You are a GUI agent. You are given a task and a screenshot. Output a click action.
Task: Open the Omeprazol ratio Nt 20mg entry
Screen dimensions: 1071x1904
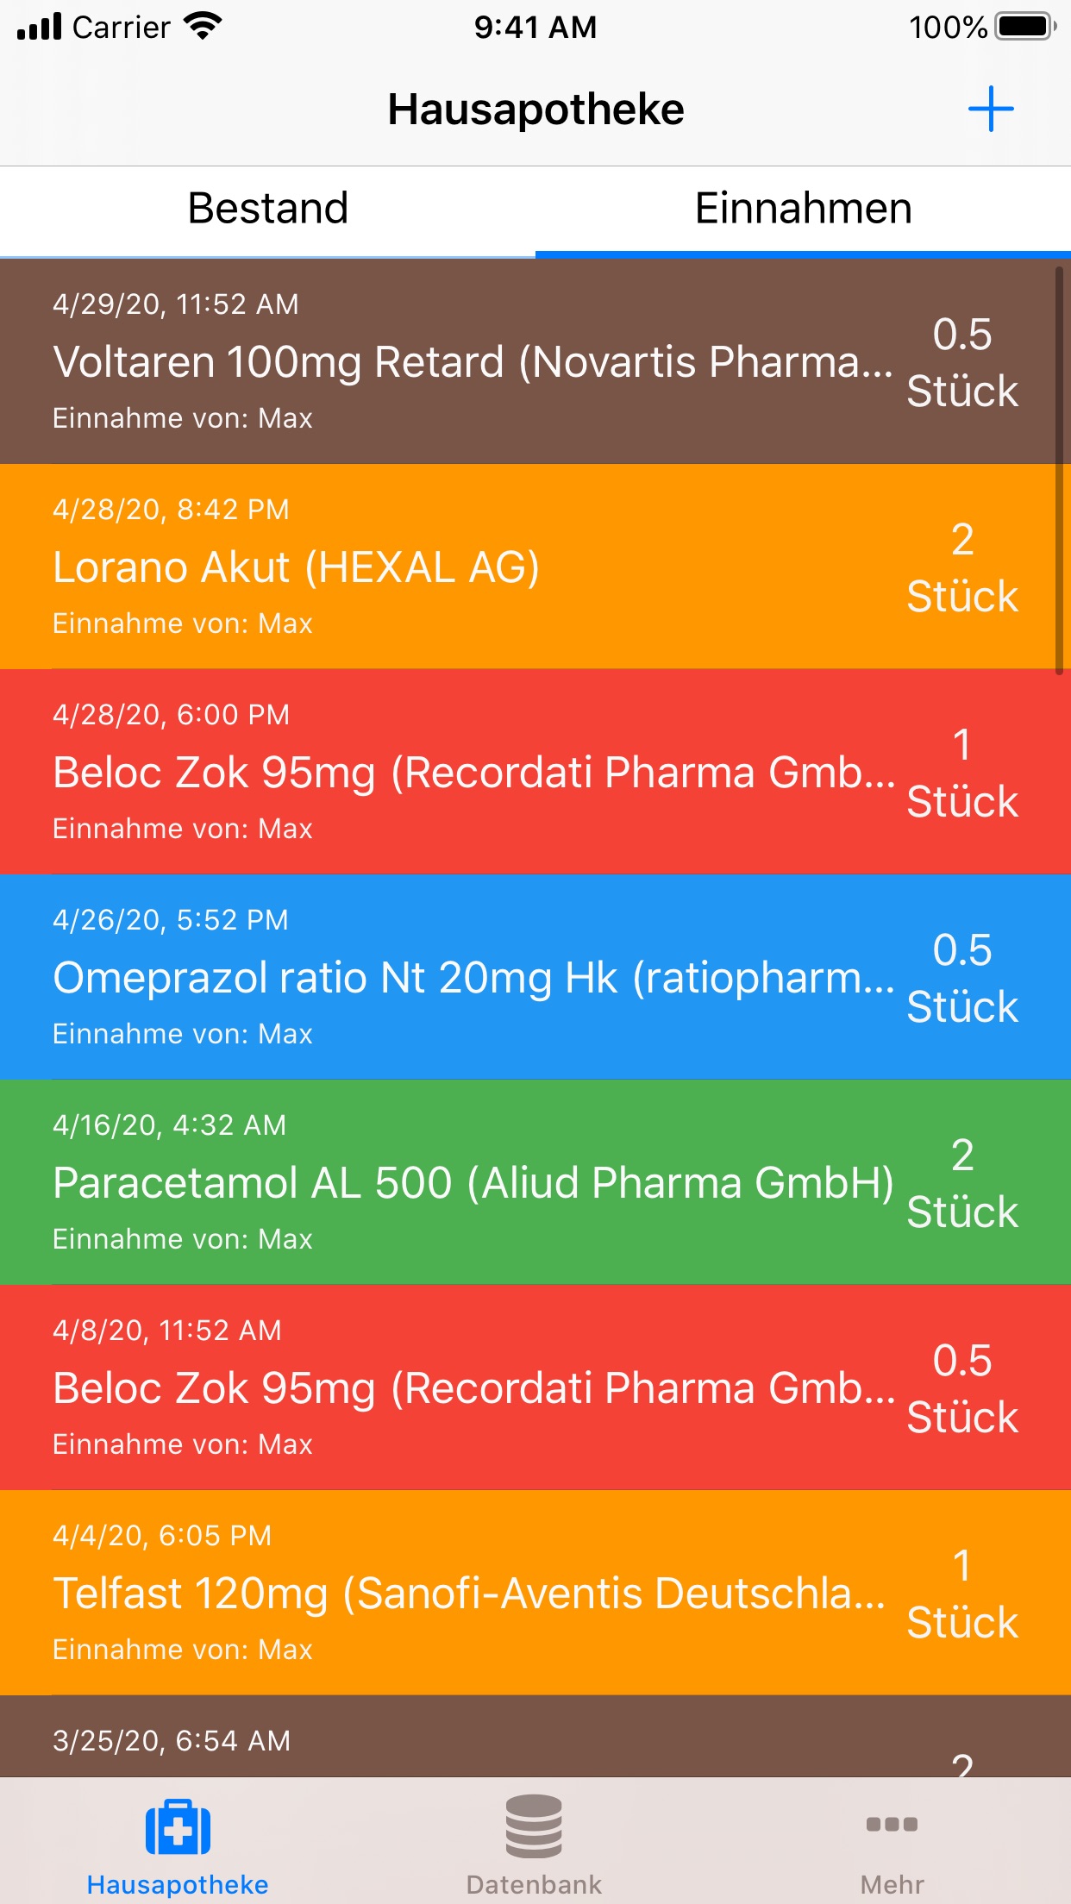point(535,977)
